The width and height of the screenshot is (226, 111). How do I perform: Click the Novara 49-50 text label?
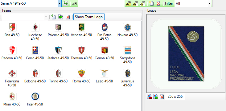(x=128, y=35)
